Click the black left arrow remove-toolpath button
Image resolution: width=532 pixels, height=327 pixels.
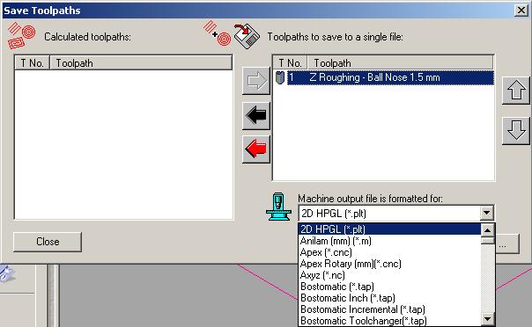[x=256, y=116]
